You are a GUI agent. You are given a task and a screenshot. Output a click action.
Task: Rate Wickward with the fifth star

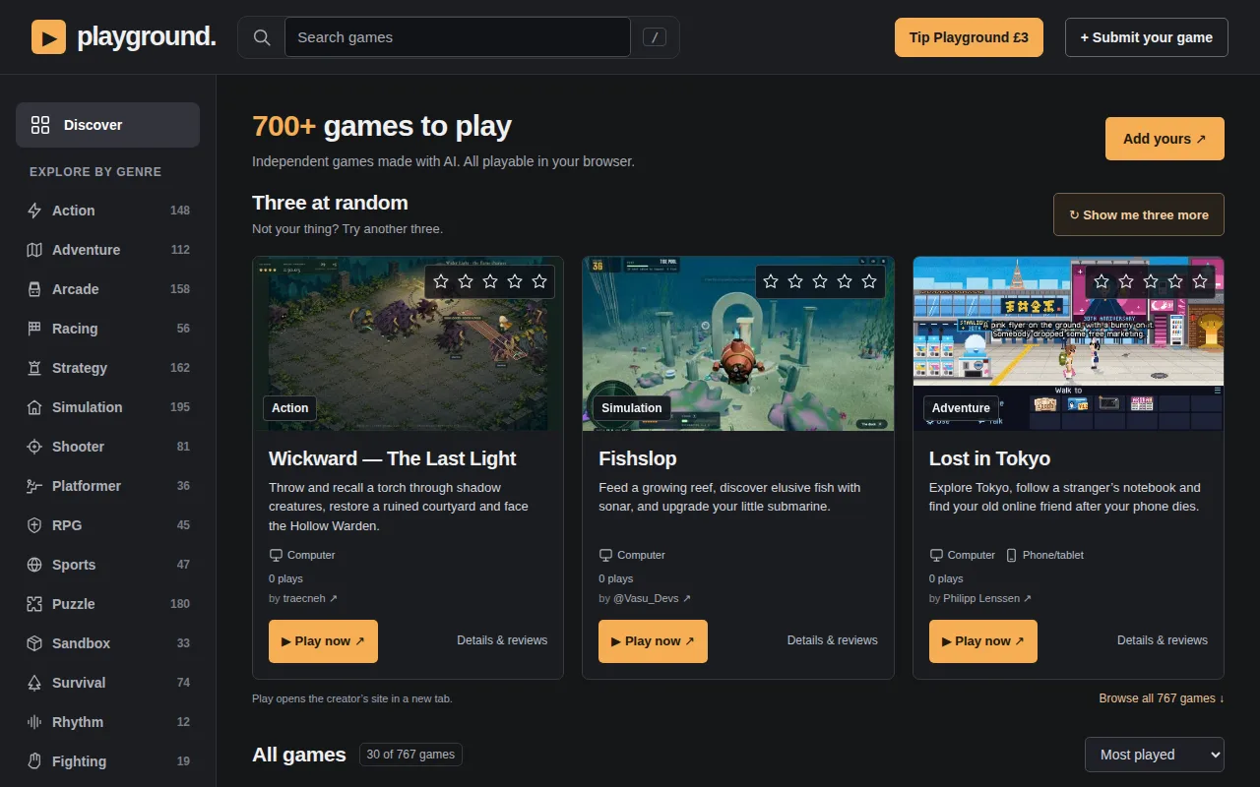pyautogui.click(x=539, y=281)
